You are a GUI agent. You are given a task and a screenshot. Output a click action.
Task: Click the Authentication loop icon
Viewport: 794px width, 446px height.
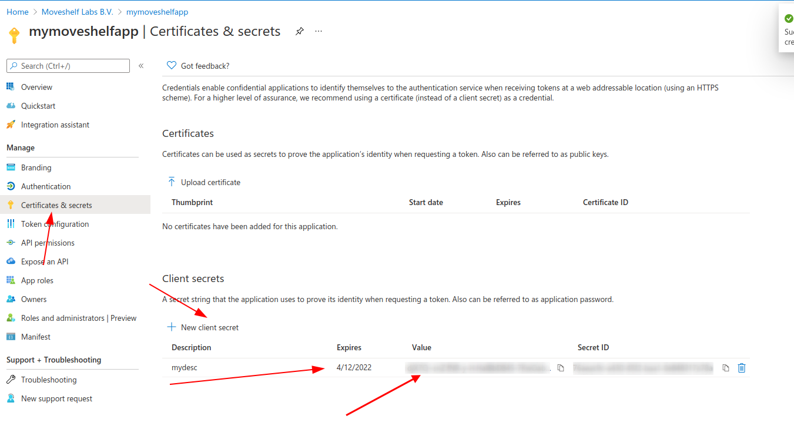pos(11,186)
